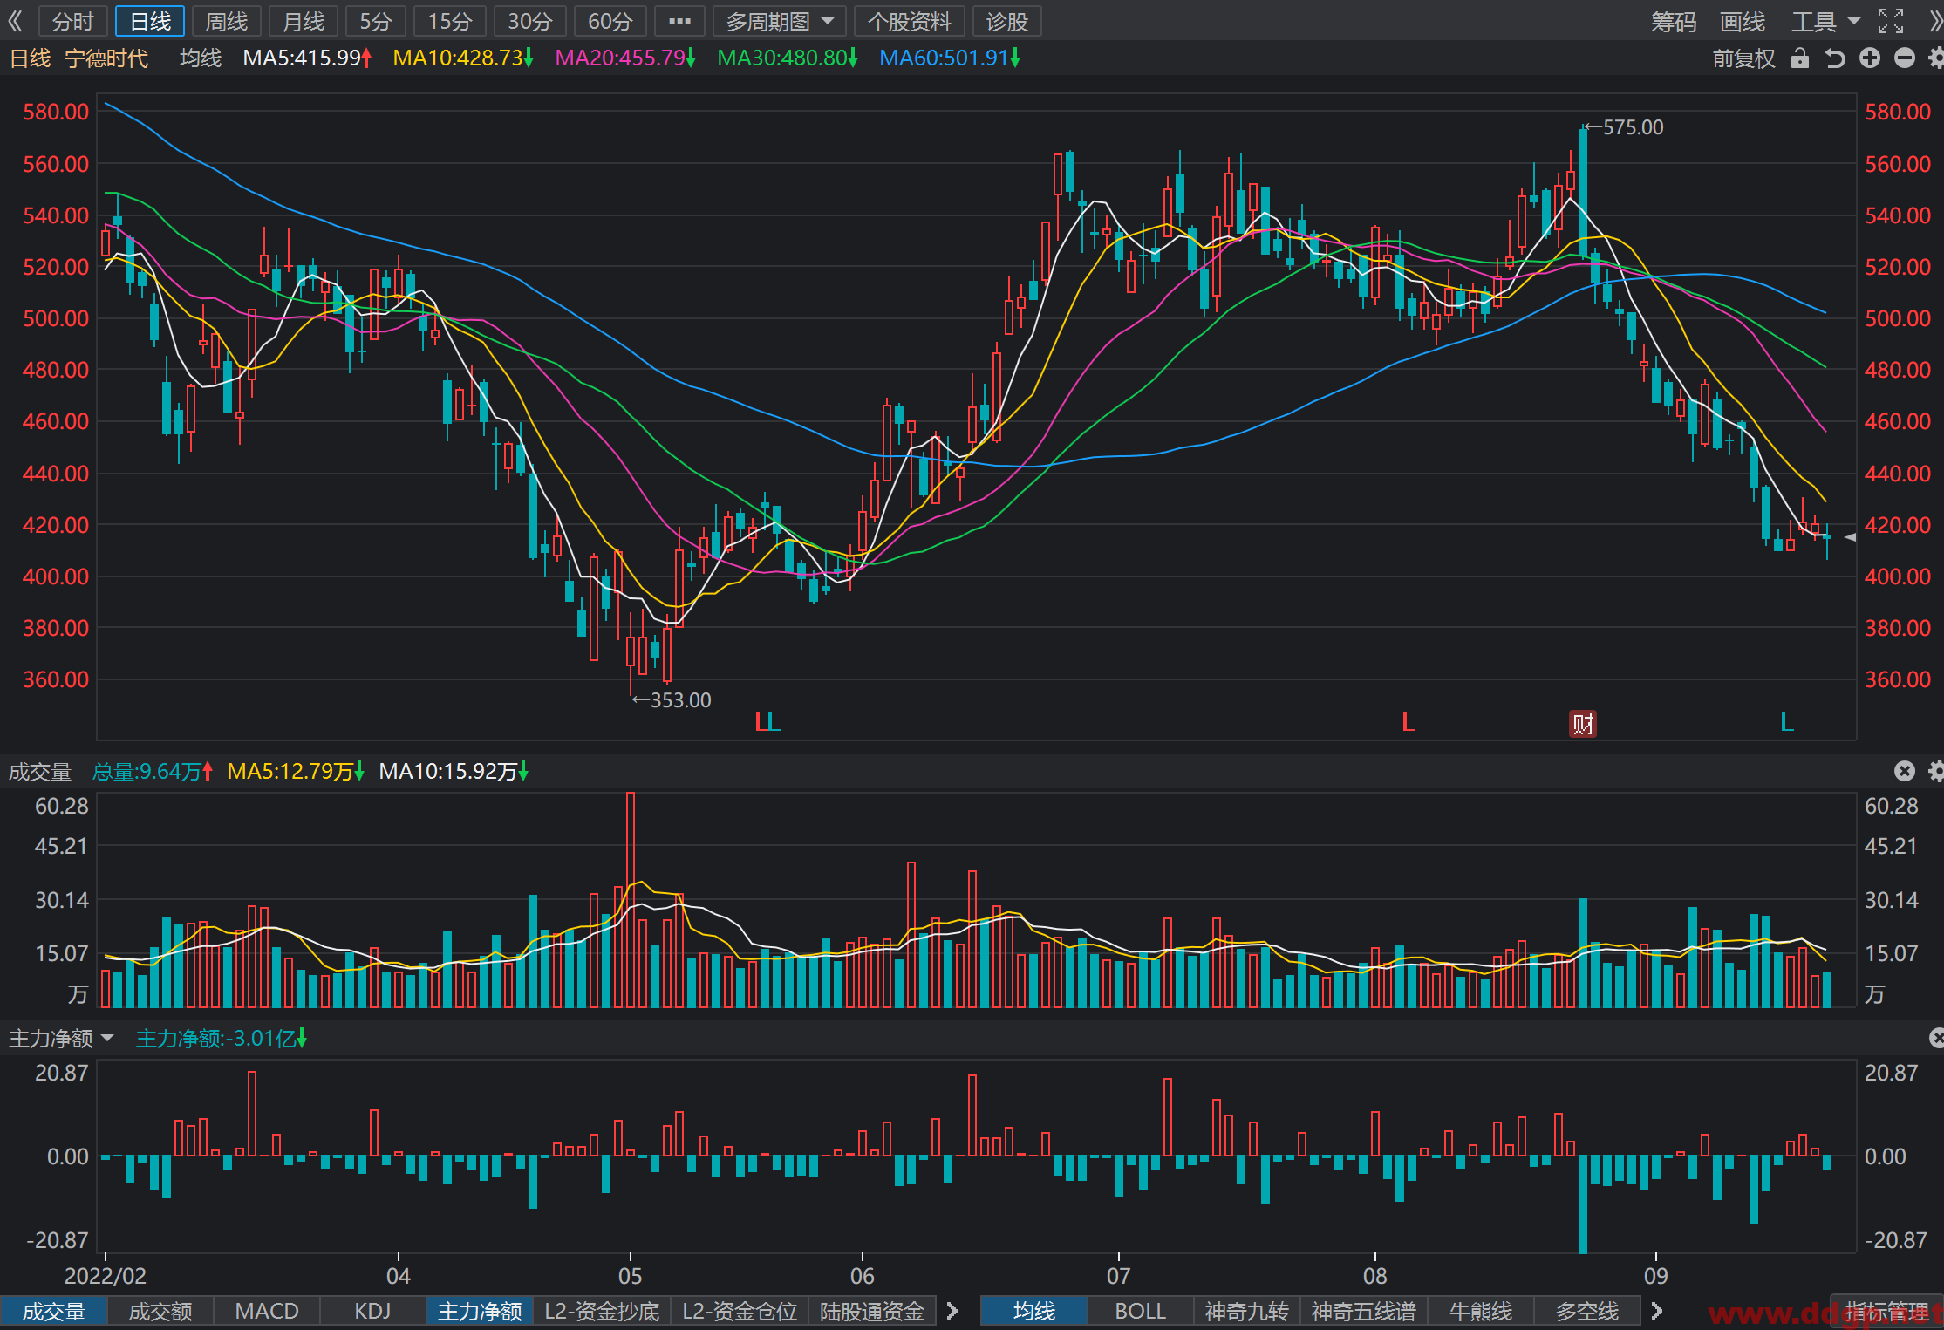Expand the 多周期图 dropdown
This screenshot has width=1944, height=1330.
pyautogui.click(x=780, y=21)
